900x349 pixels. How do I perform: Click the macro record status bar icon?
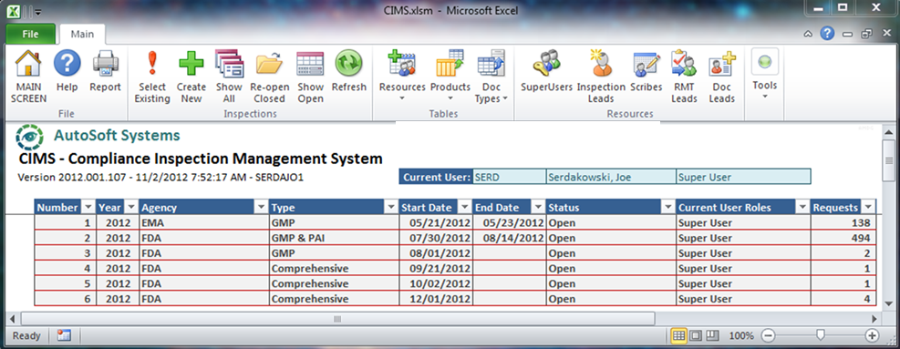tap(63, 335)
